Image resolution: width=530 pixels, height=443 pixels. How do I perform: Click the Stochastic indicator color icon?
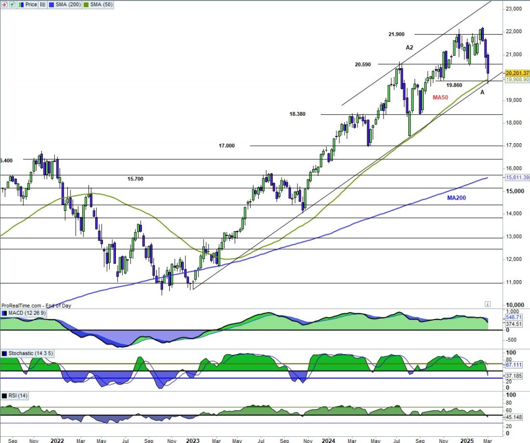5,353
